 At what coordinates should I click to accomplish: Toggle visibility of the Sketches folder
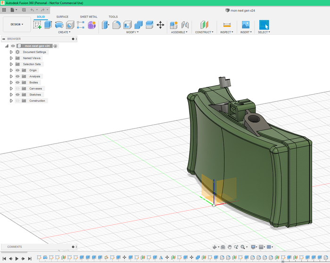(17, 95)
